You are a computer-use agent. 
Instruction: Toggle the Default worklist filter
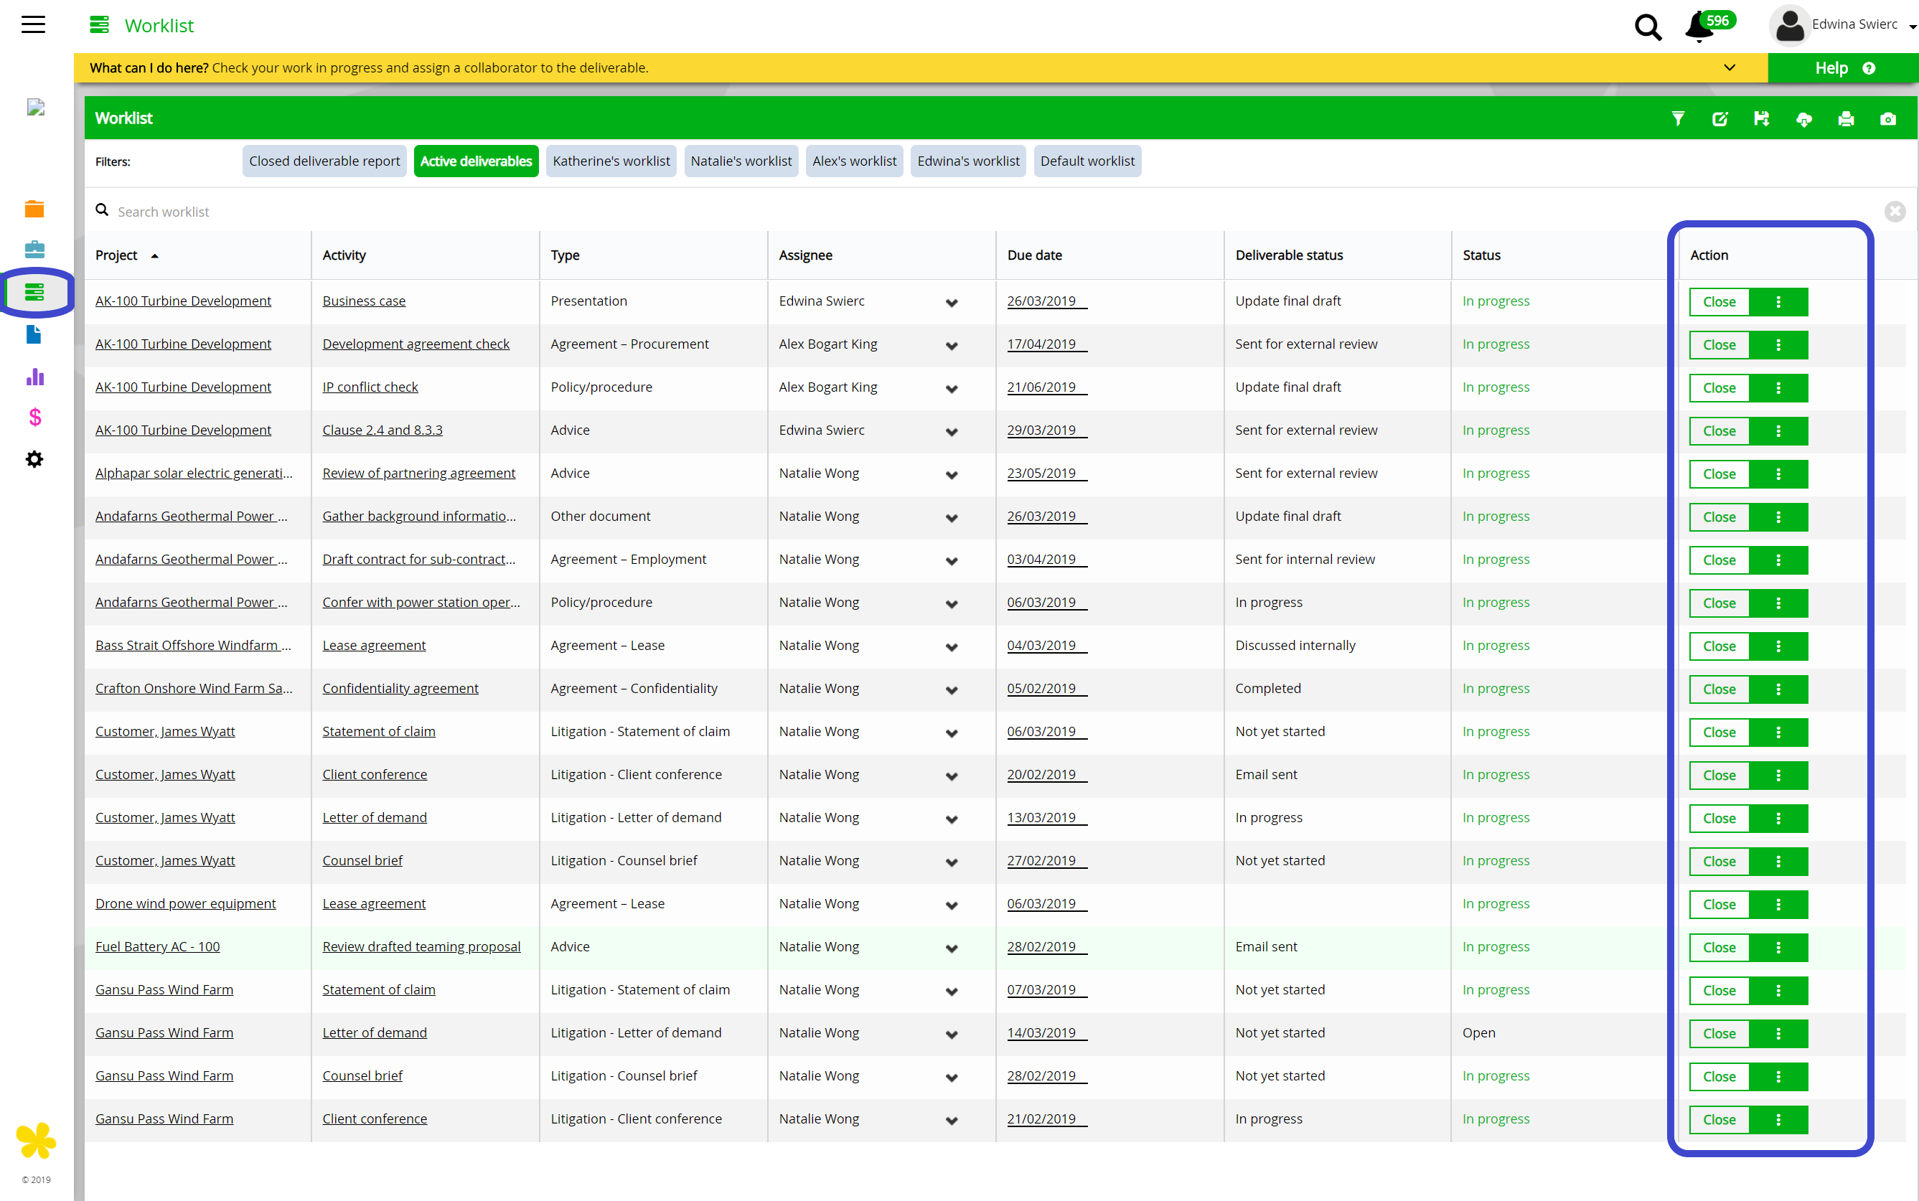[x=1087, y=161]
